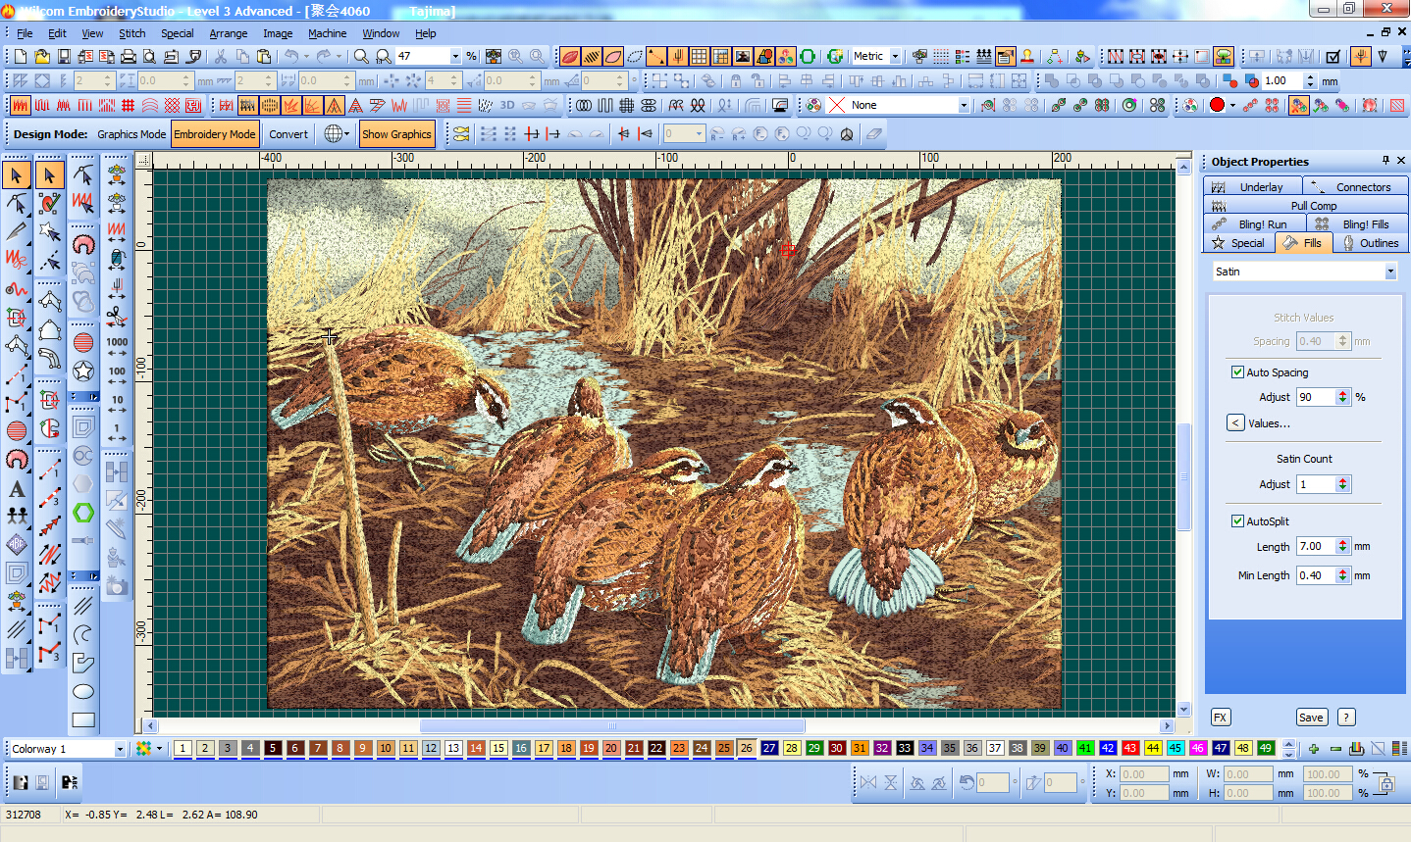Switch to Embroidery Mode
The image size is (1411, 842).
tap(215, 134)
